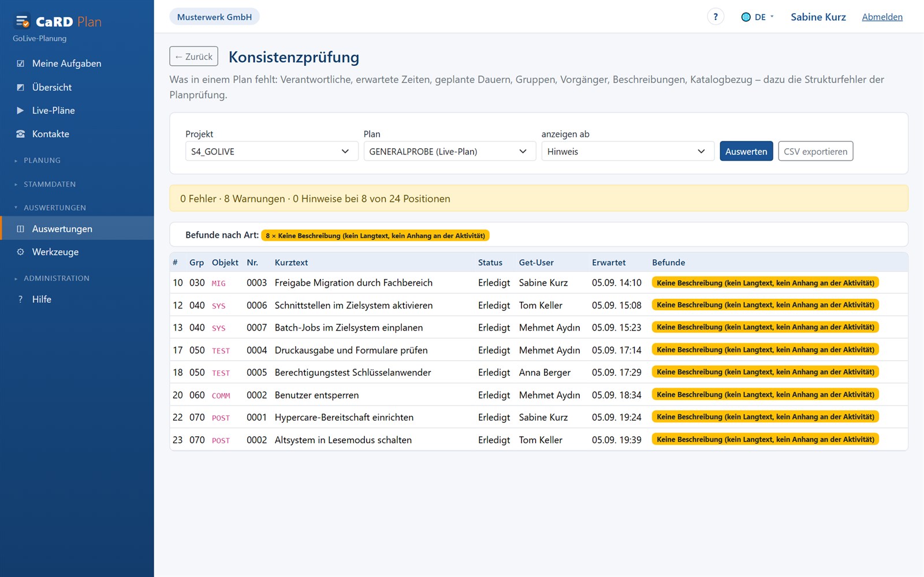Viewport: 924px width, 577px height.
Task: Click row Schnittstellen im Zielsystem aktivieren
Action: tap(539, 305)
